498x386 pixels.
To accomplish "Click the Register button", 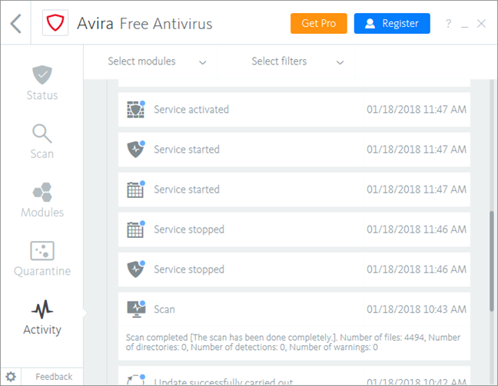I will pos(392,23).
